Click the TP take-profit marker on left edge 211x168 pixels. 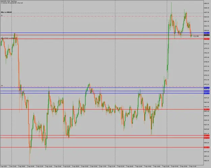2,86
